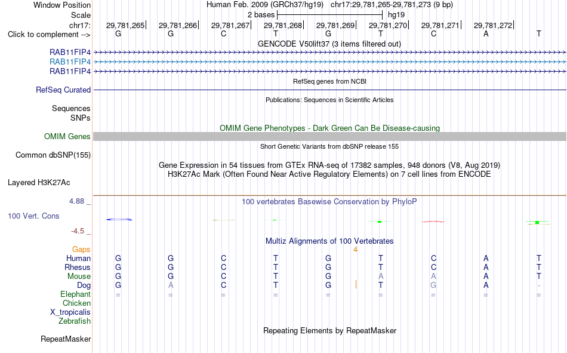Click position label 29,781,268
This screenshot has height=353, width=567.
coord(283,25)
